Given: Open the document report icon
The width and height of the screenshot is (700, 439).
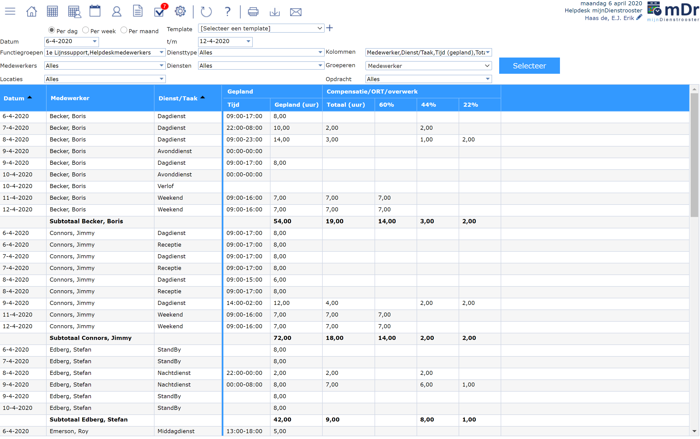Looking at the screenshot, I should [x=138, y=11].
